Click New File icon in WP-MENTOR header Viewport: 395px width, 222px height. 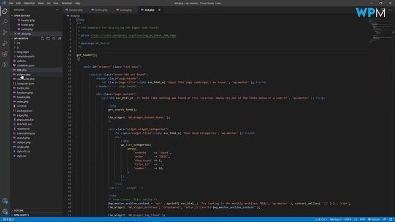point(43,38)
